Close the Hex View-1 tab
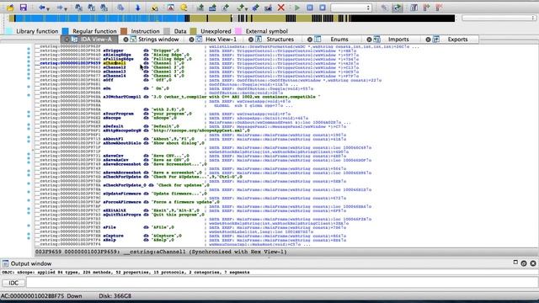539x303 pixels. pos(192,40)
